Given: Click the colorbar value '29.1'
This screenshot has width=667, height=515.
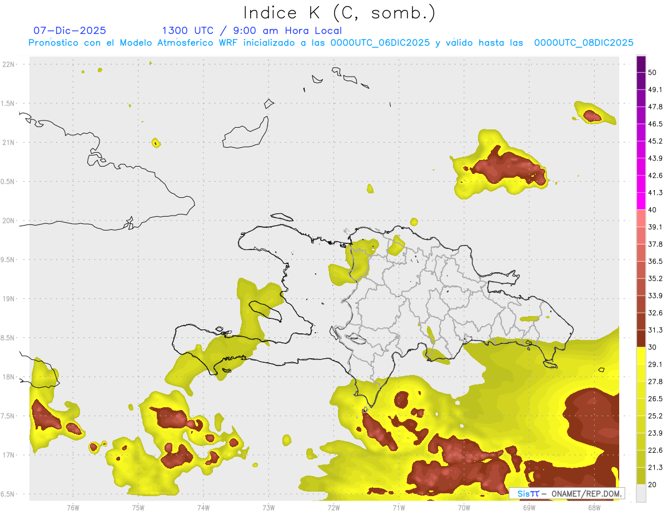Looking at the screenshot, I should 655,364.
